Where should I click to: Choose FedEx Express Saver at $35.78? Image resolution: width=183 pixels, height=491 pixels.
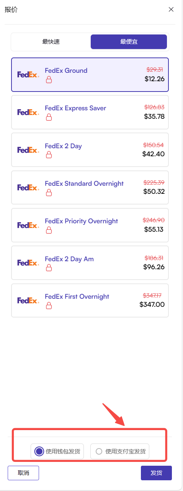click(x=90, y=112)
